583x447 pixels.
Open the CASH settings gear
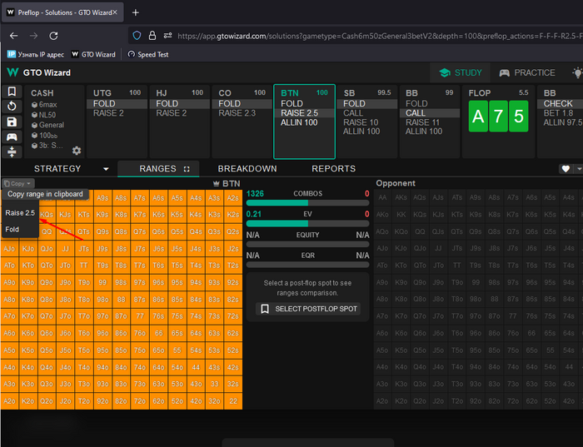tap(77, 151)
